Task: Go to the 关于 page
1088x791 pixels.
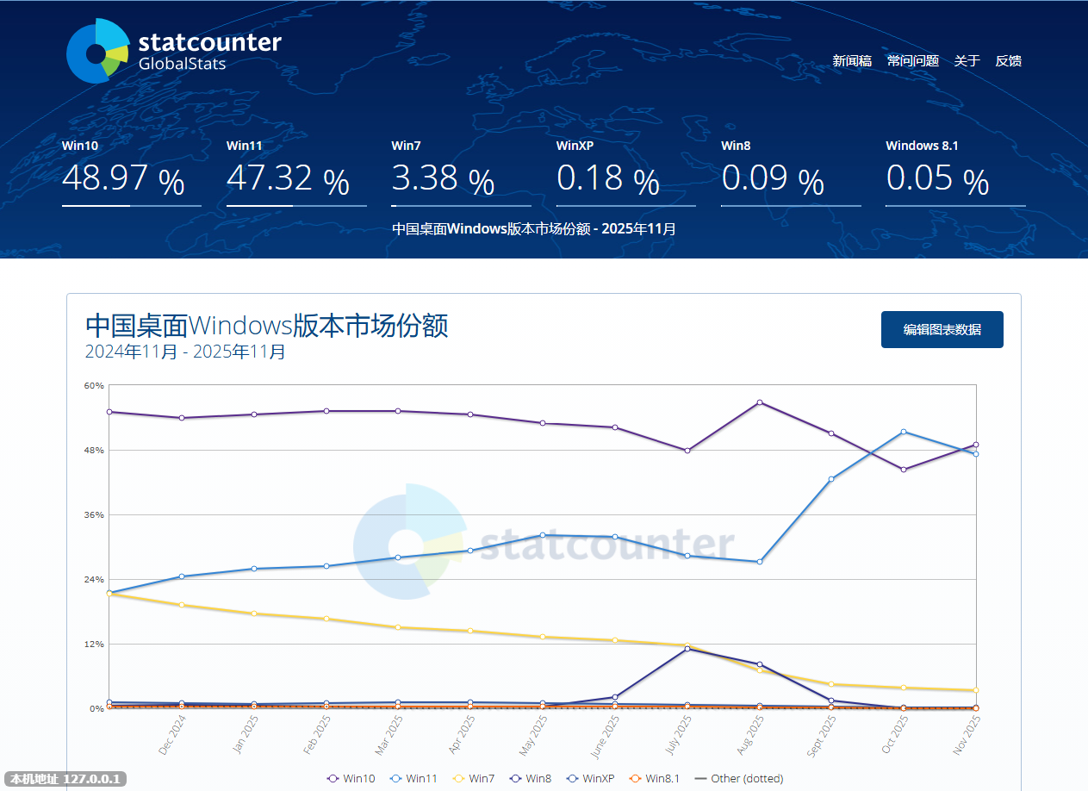Action: 967,61
